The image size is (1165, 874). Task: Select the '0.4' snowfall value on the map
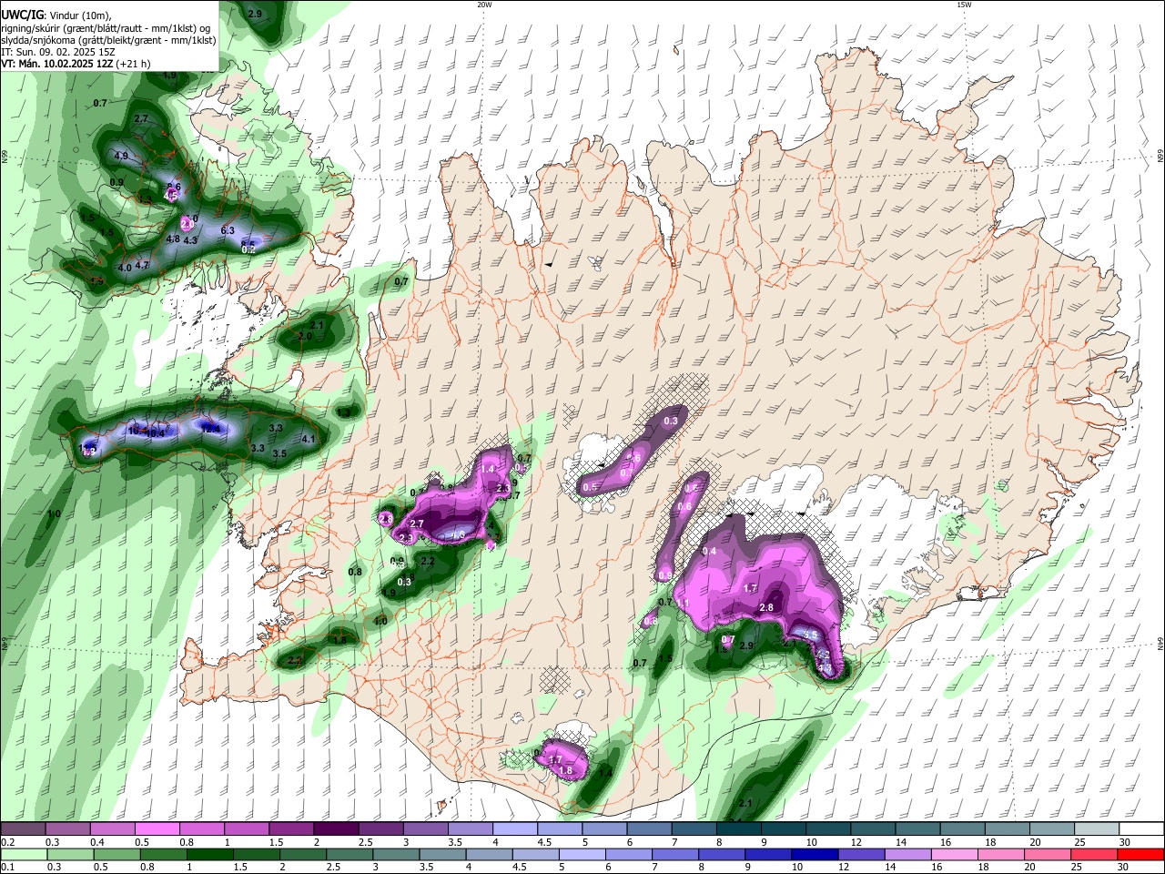(710, 552)
